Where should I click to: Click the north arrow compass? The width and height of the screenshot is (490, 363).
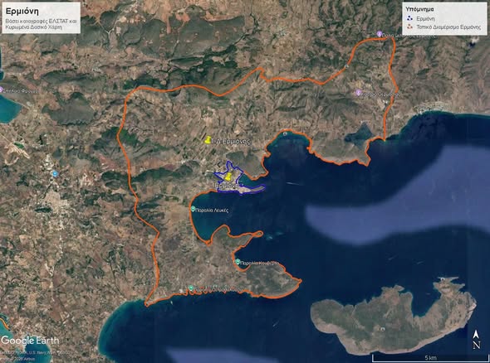pyautogui.click(x=476, y=339)
